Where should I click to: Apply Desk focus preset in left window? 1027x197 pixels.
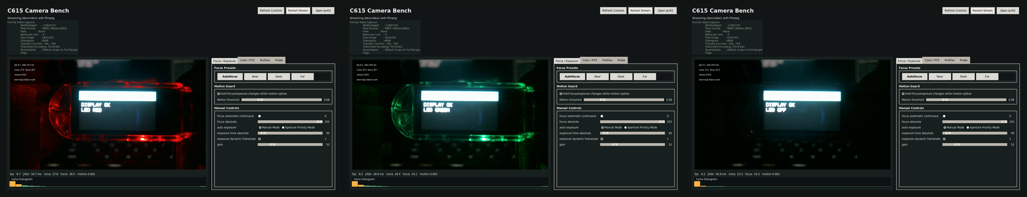279,76
